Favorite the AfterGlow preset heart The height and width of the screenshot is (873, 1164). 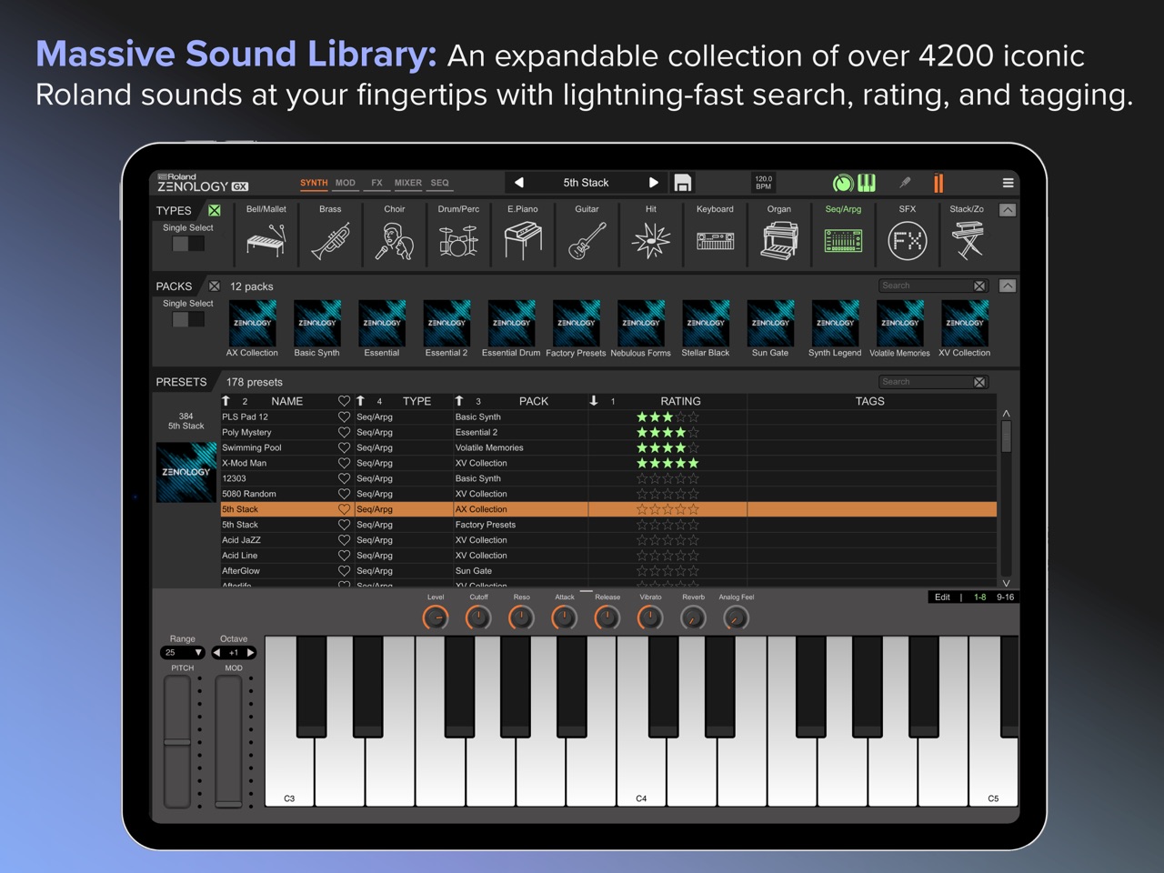coord(344,571)
